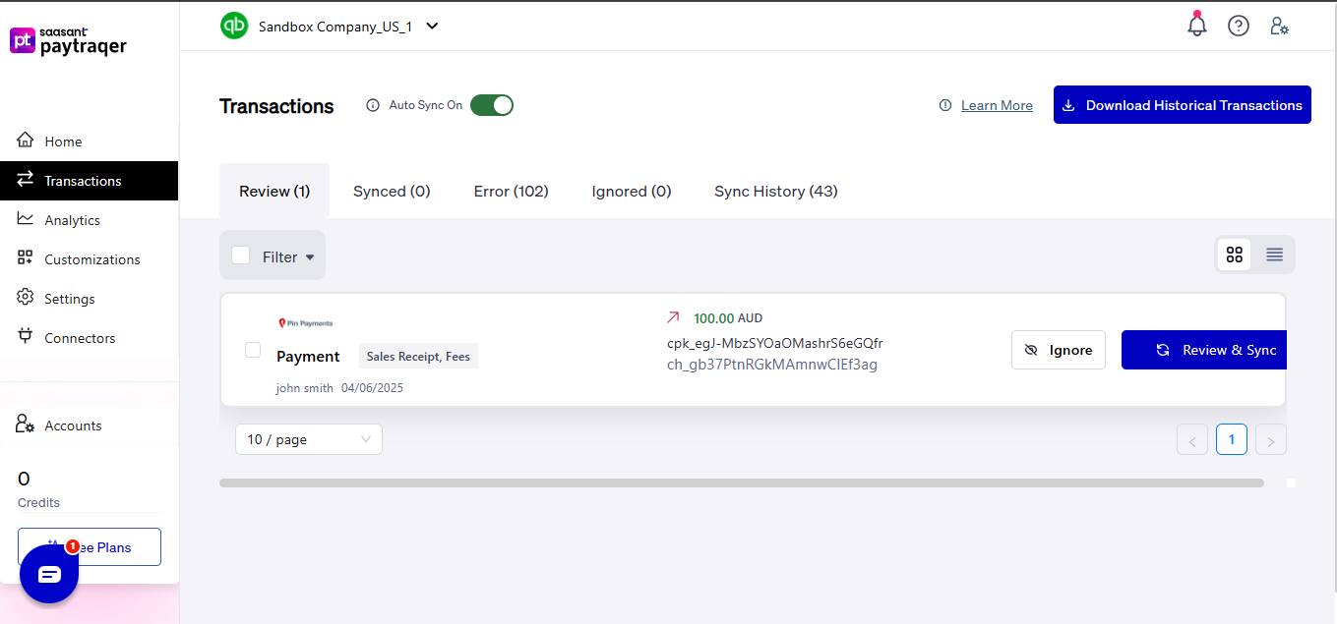The width and height of the screenshot is (1337, 624).
Task: Click the QuickBooks company icon
Action: (234, 26)
